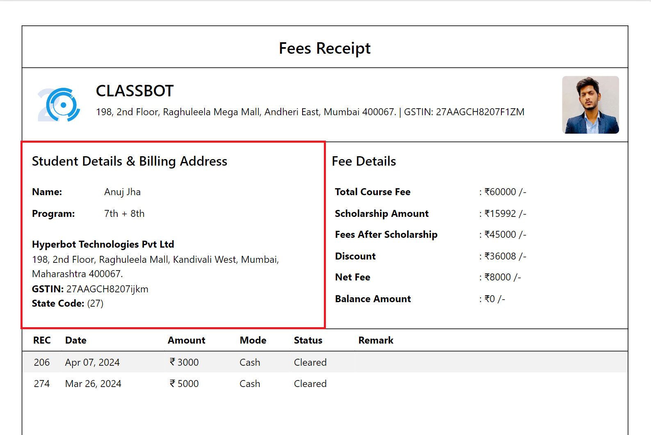Viewport: 651px width, 435px height.
Task: Select the Balance Amount label
Action: tap(373, 299)
